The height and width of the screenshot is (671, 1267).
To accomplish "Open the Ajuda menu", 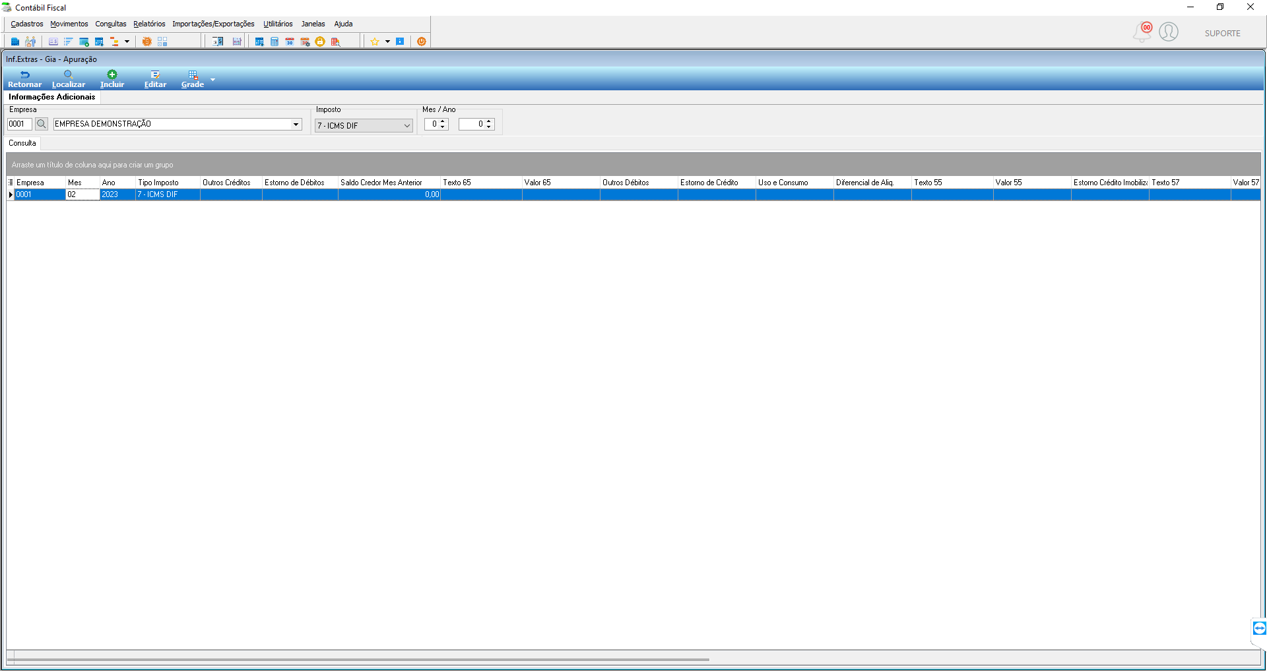I will [x=343, y=24].
